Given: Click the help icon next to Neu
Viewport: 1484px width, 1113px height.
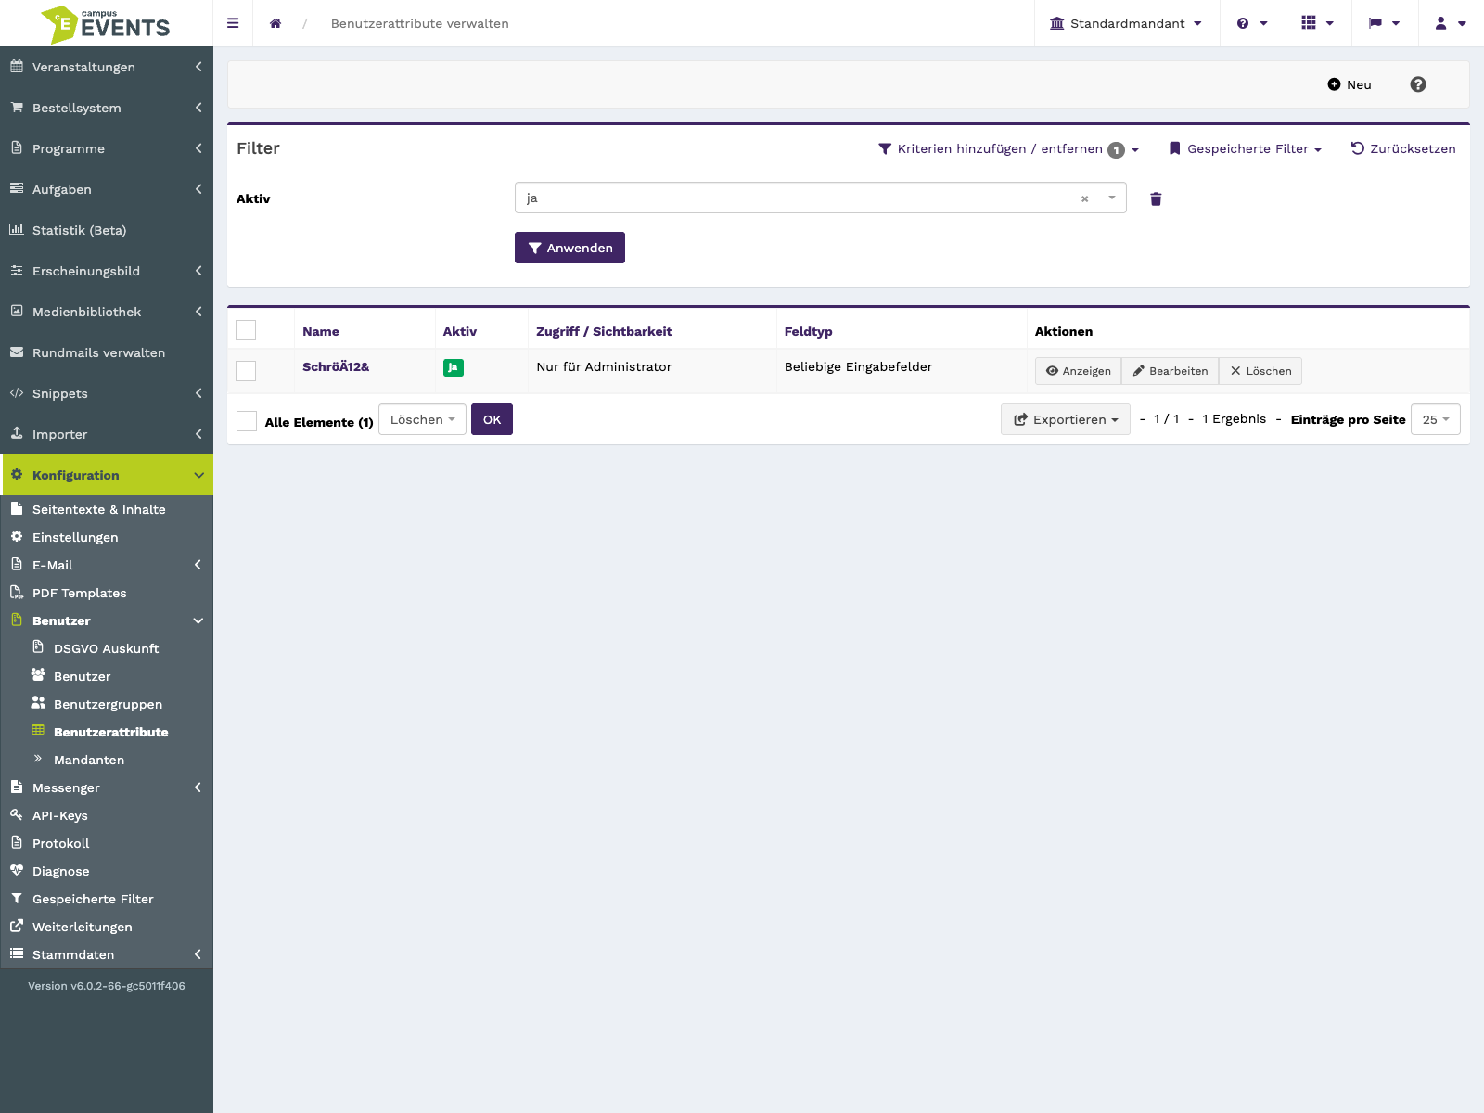Looking at the screenshot, I should (1418, 84).
